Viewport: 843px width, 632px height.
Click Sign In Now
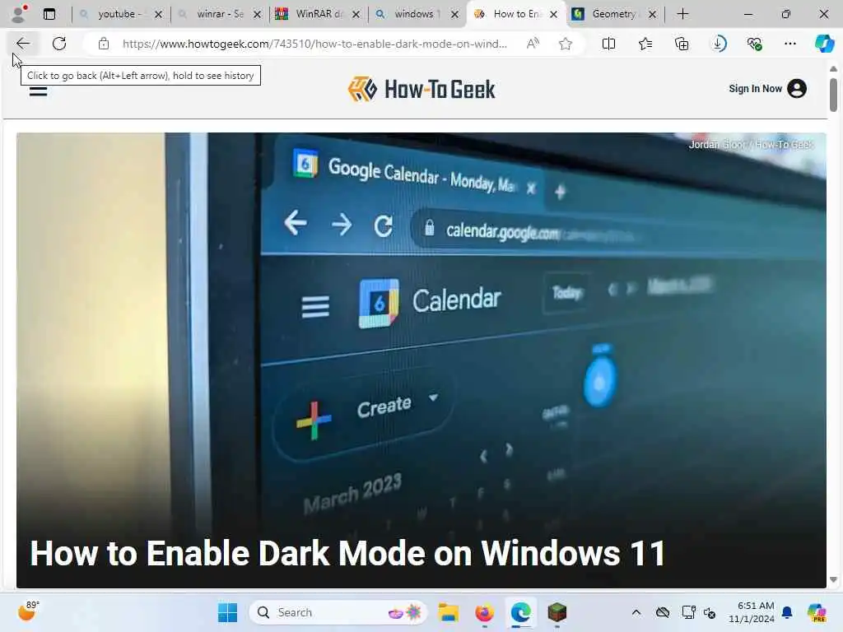(x=755, y=89)
